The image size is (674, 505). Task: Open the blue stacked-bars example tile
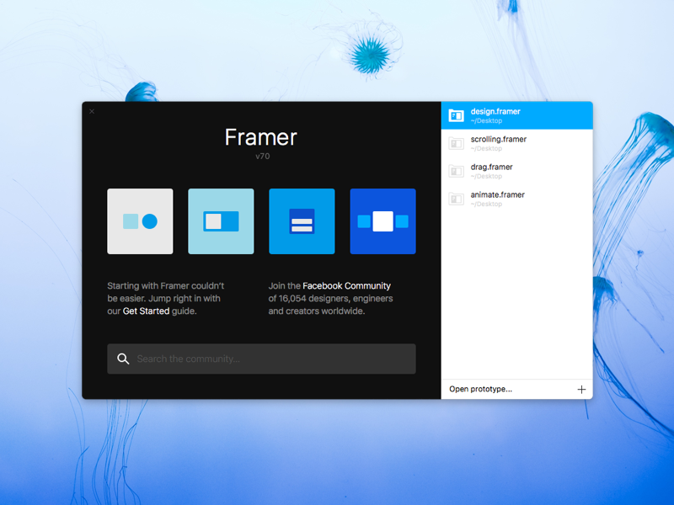(302, 221)
